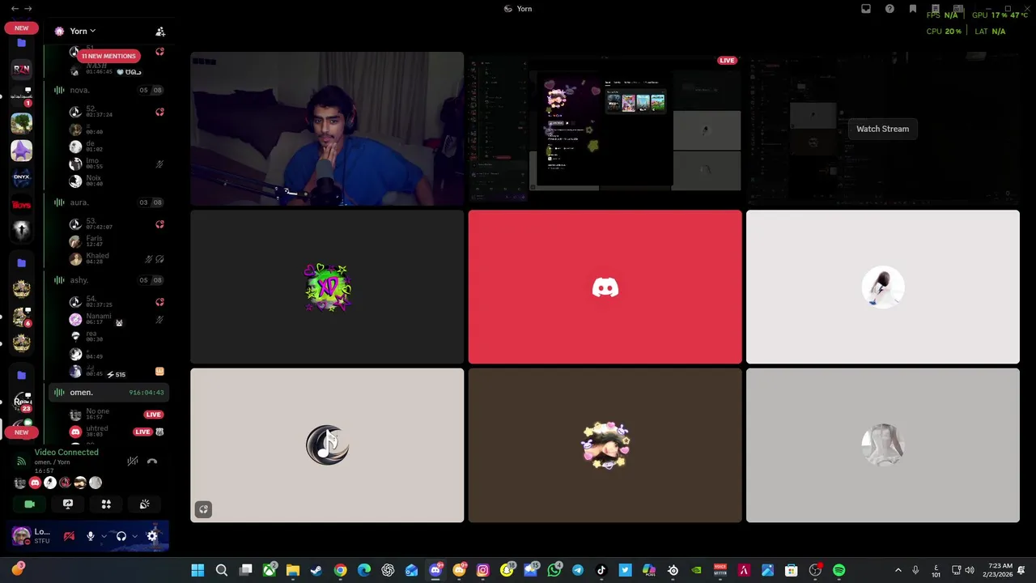Open the soundboard icon
This screenshot has height=583, width=1036.
[144, 504]
